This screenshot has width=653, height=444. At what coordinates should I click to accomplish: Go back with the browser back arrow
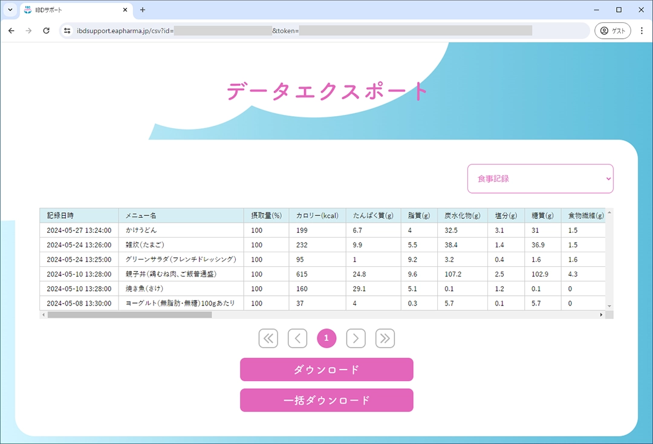click(11, 30)
